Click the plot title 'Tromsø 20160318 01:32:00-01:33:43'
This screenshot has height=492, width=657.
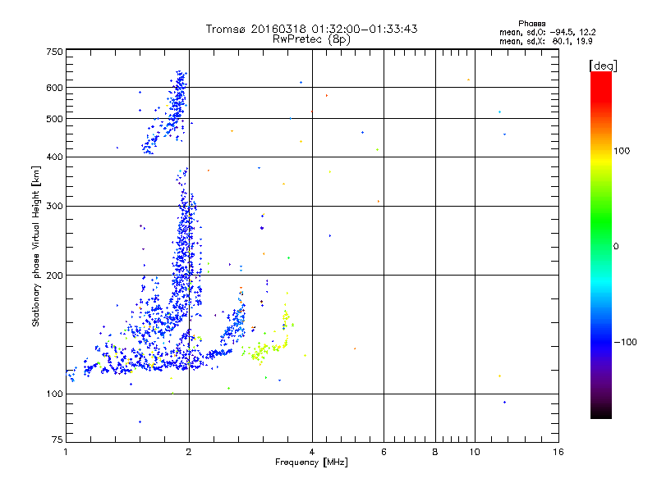[x=311, y=29]
